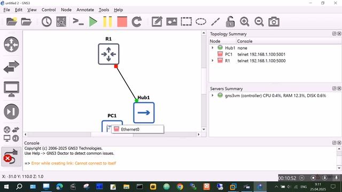Viewport: 342px width, 192px height.
Task: Open the Help menu
Action: coord(118,10)
